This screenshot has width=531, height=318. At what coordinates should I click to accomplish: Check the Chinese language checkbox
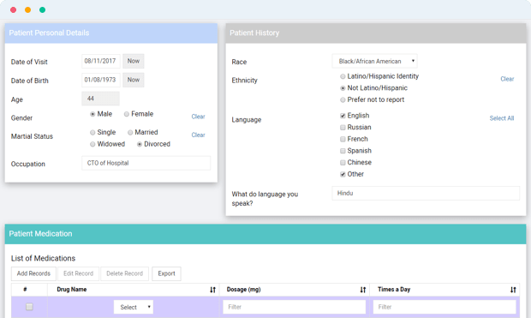pyautogui.click(x=343, y=163)
